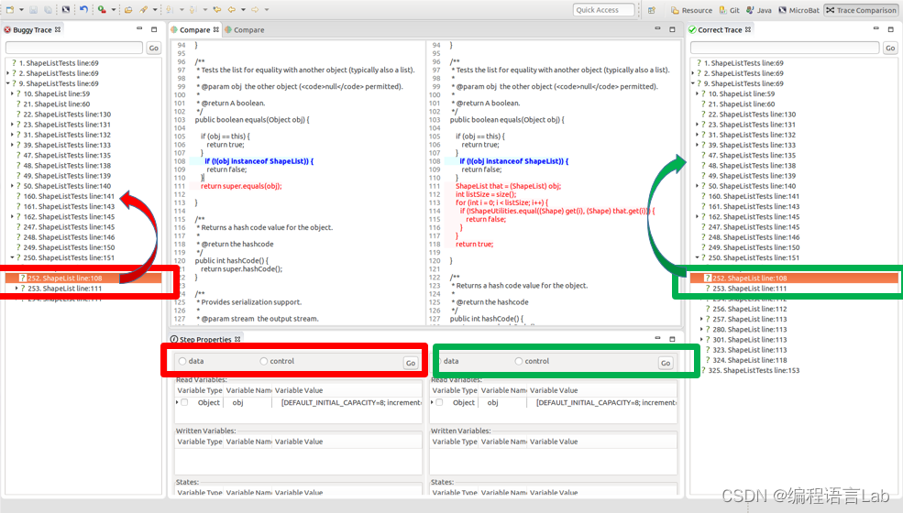Viewport: 903px width, 513px height.
Task: Close the Step Properties view tab
Action: (x=237, y=339)
